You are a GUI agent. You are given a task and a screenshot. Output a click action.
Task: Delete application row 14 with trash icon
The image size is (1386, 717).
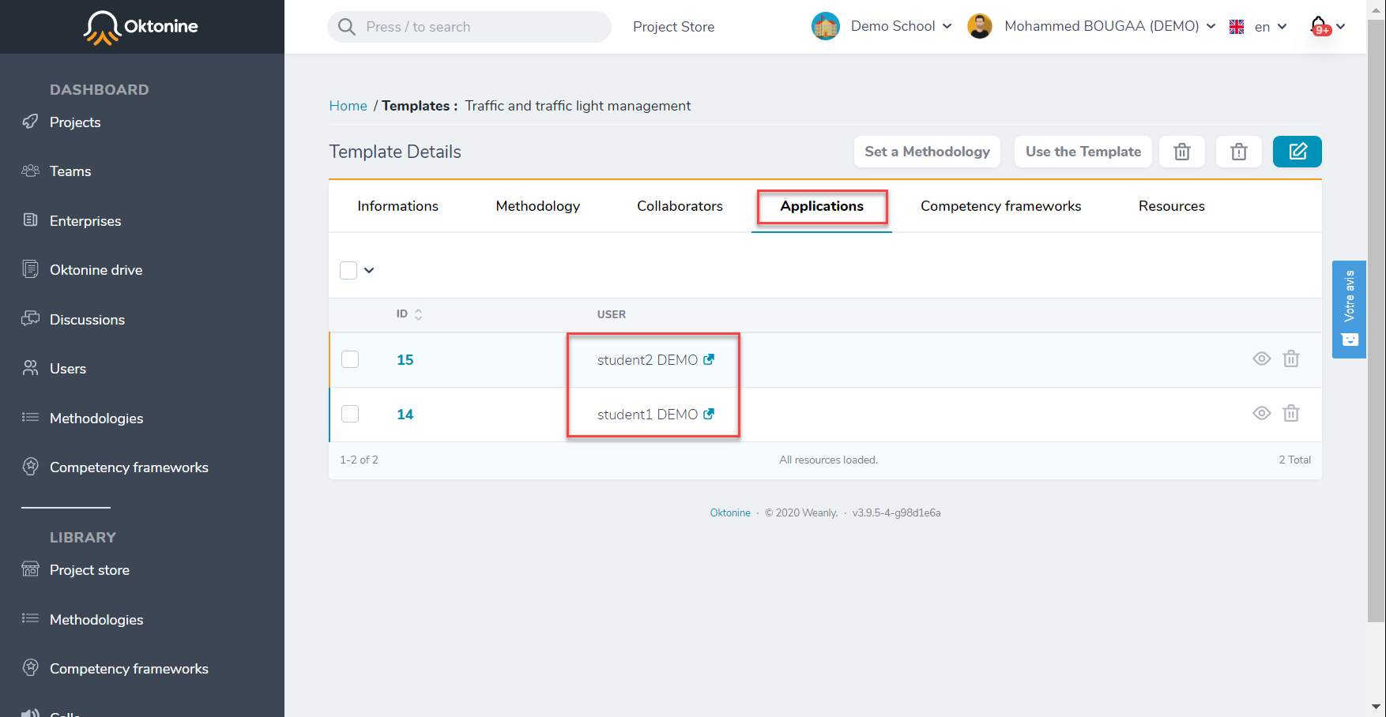point(1290,413)
